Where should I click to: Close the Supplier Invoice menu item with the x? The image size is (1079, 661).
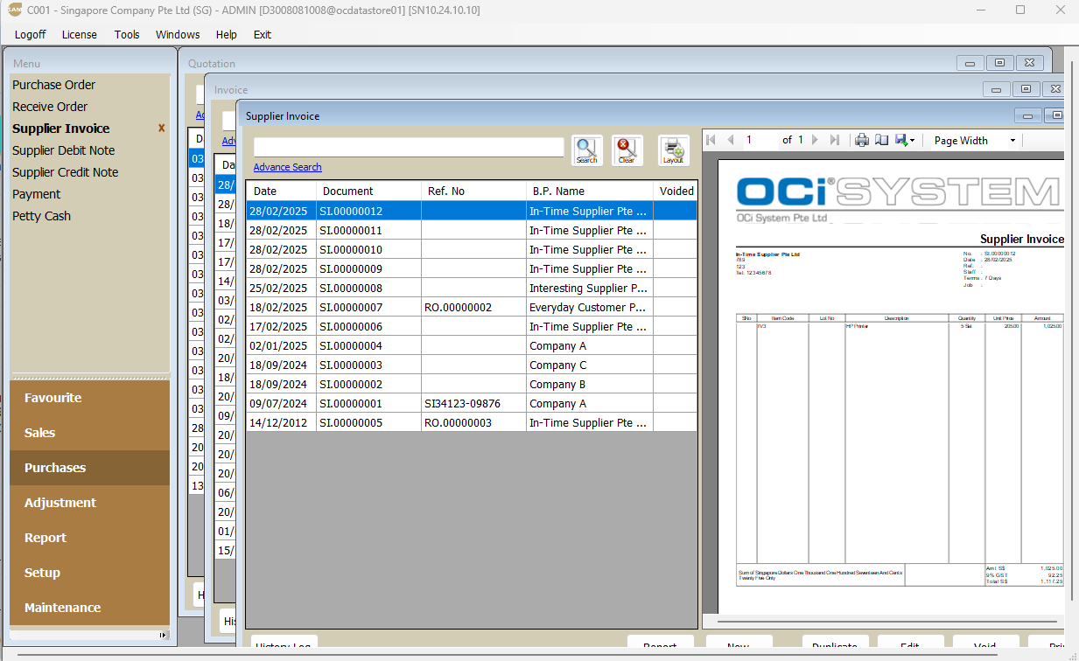click(x=161, y=129)
